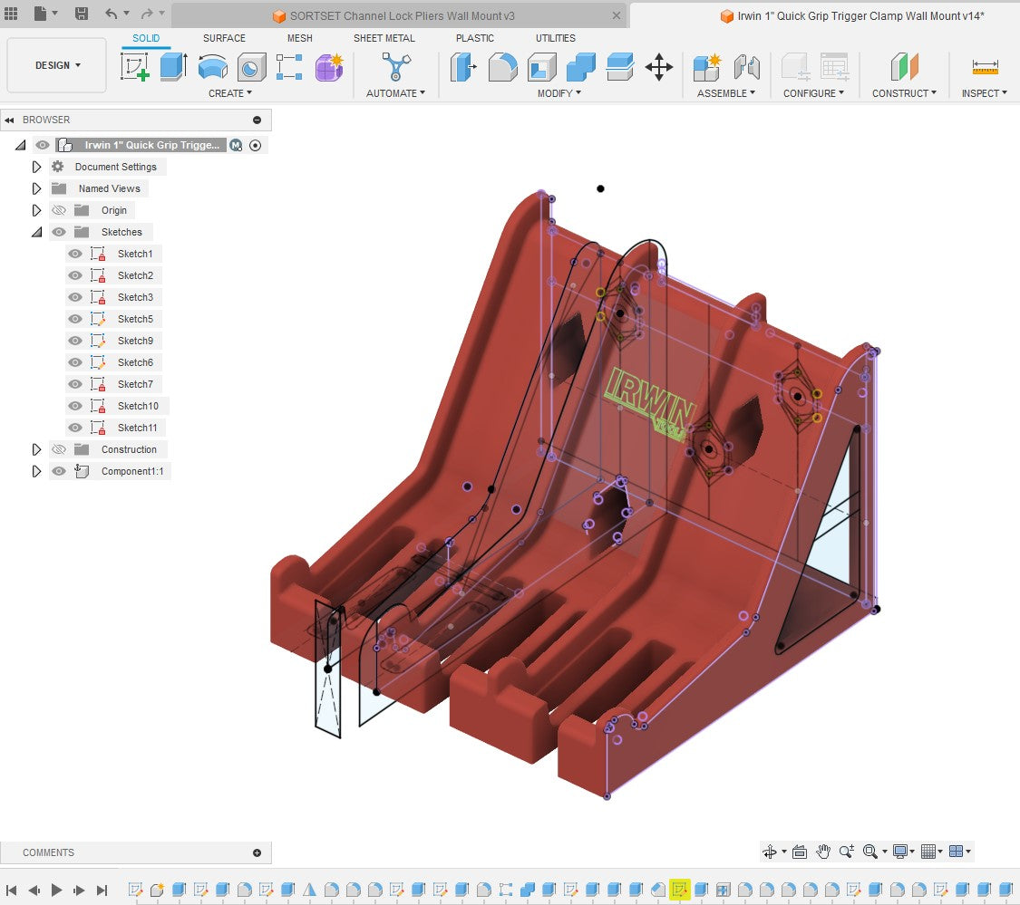The width and height of the screenshot is (1020, 905).
Task: Hide Sketch1 using its eye icon
Action: (75, 254)
